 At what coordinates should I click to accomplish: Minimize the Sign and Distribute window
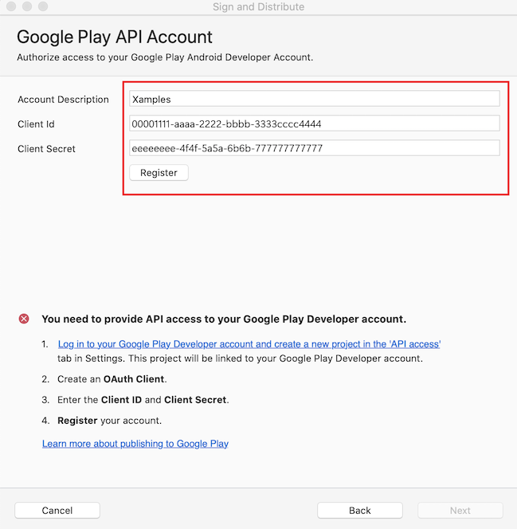[x=27, y=6]
